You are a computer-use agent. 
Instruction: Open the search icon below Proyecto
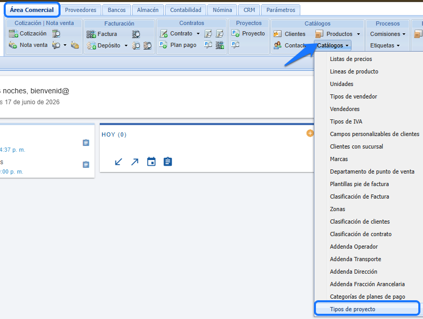(235, 44)
